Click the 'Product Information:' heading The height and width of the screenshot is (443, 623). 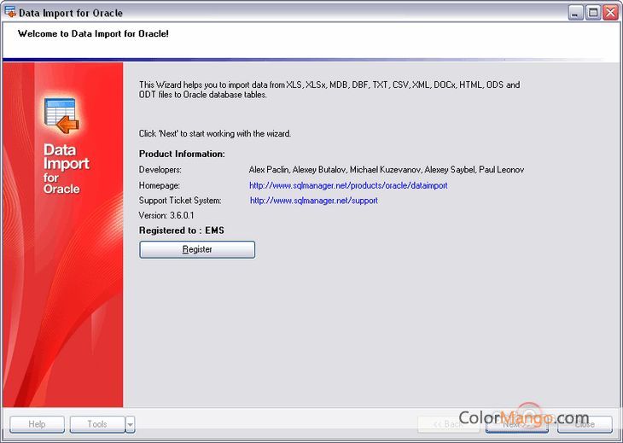point(182,154)
